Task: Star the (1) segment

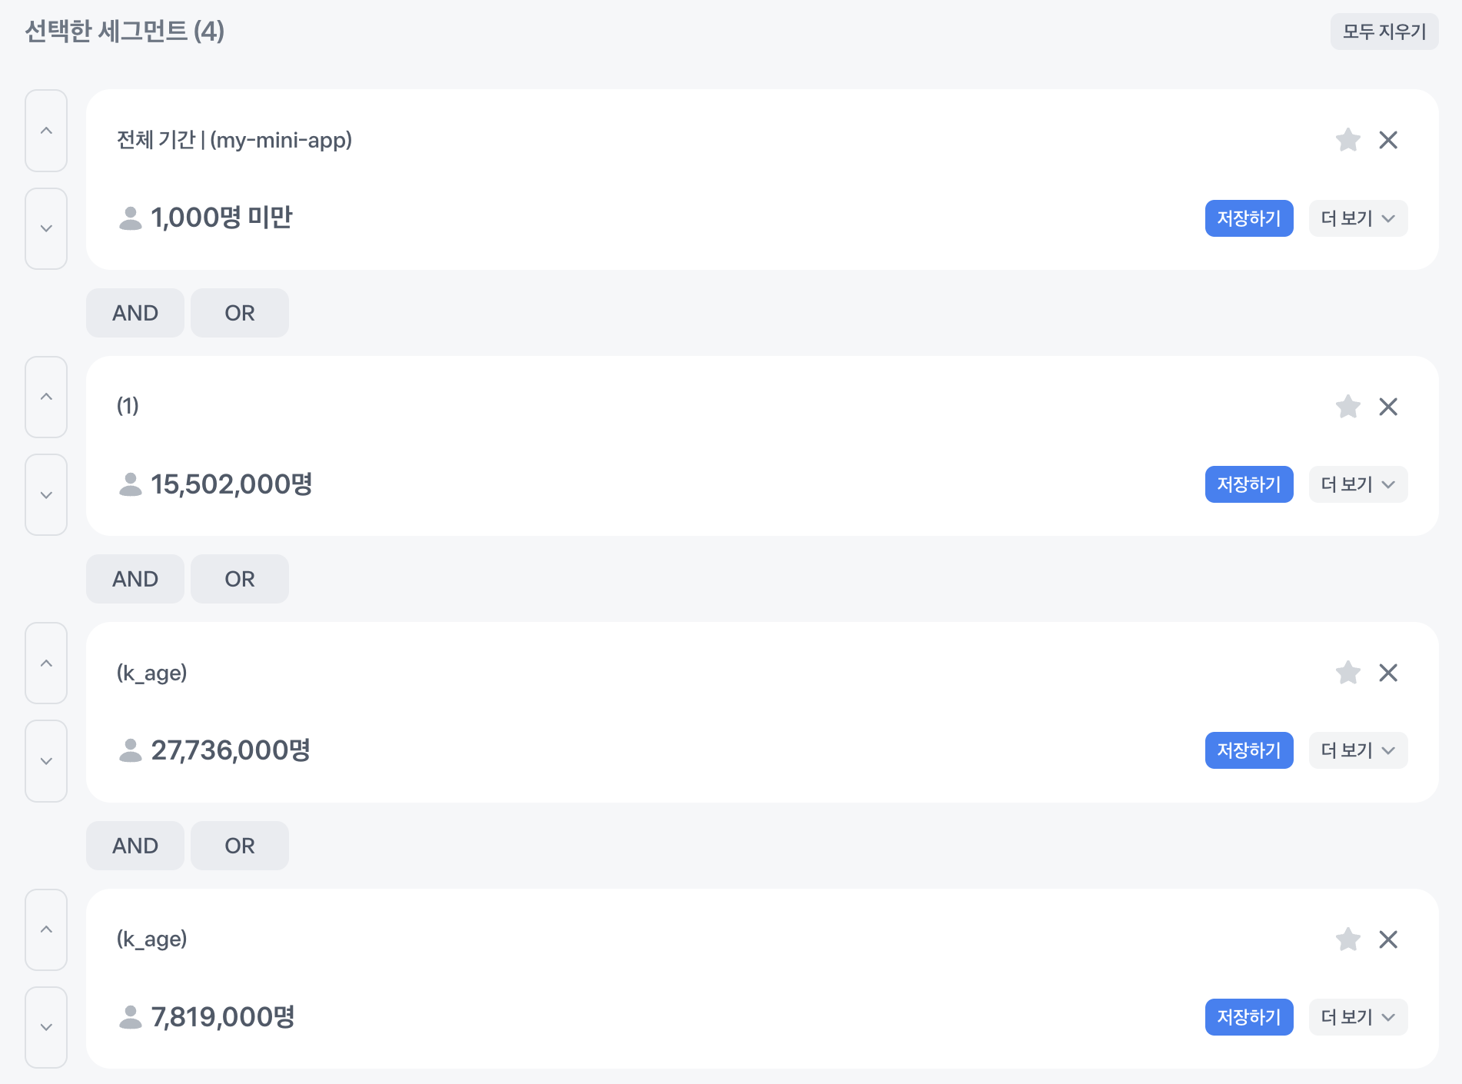Action: [1347, 407]
